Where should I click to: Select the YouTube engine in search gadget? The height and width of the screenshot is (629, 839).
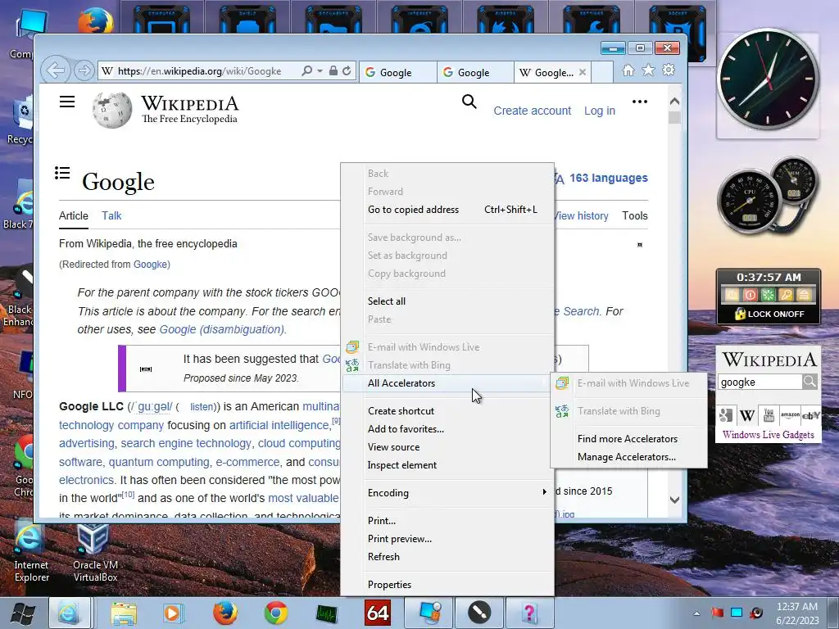point(769,415)
